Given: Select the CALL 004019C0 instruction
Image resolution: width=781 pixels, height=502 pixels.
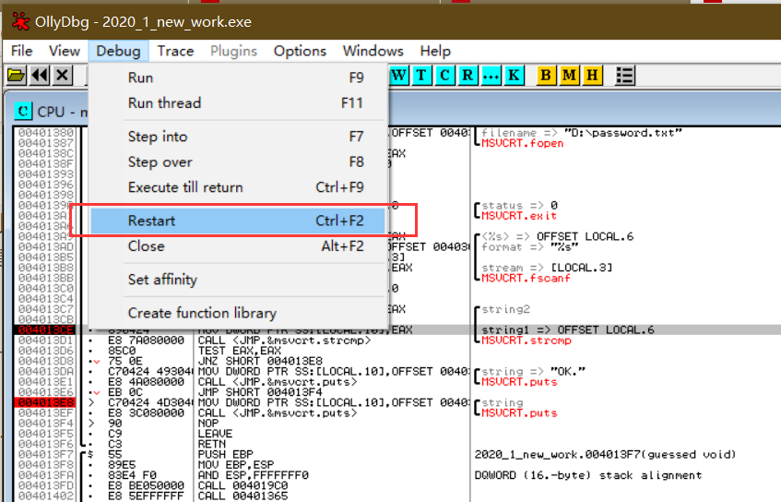Looking at the screenshot, I should pos(243,485).
